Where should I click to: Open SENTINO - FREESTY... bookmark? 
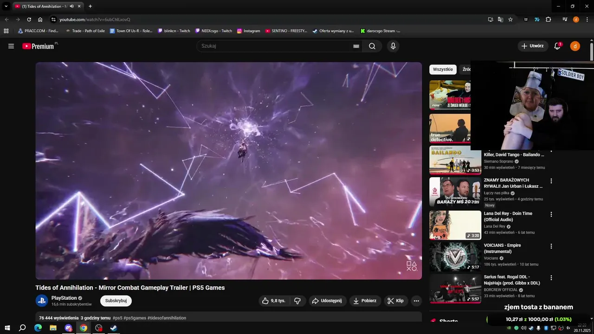(286, 31)
